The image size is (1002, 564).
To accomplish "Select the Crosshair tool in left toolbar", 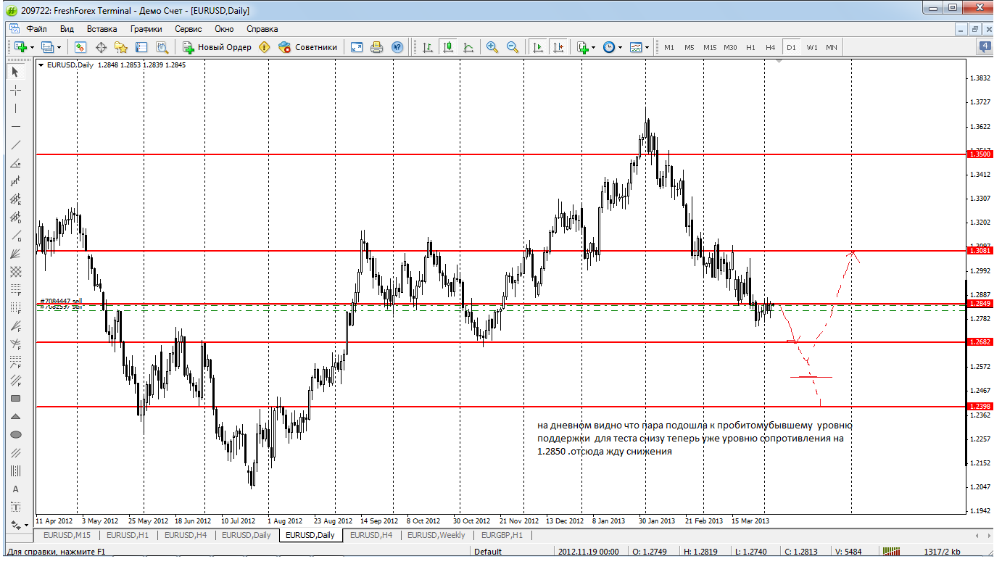I will 16,90.
